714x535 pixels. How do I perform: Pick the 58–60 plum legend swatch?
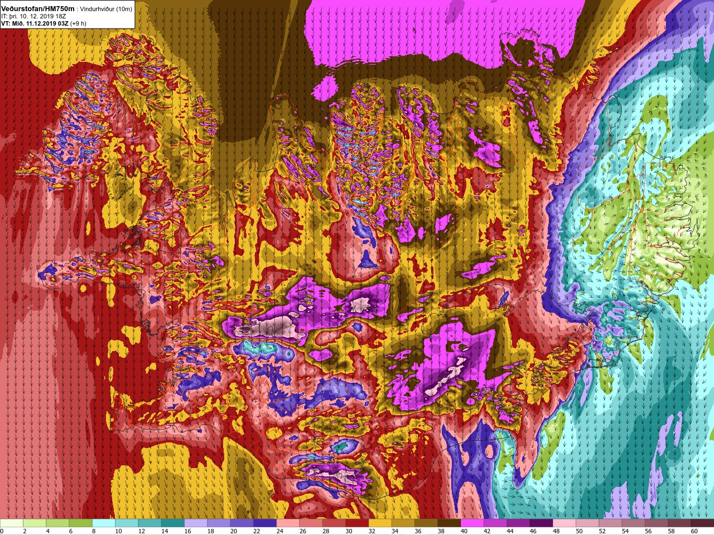point(679,523)
